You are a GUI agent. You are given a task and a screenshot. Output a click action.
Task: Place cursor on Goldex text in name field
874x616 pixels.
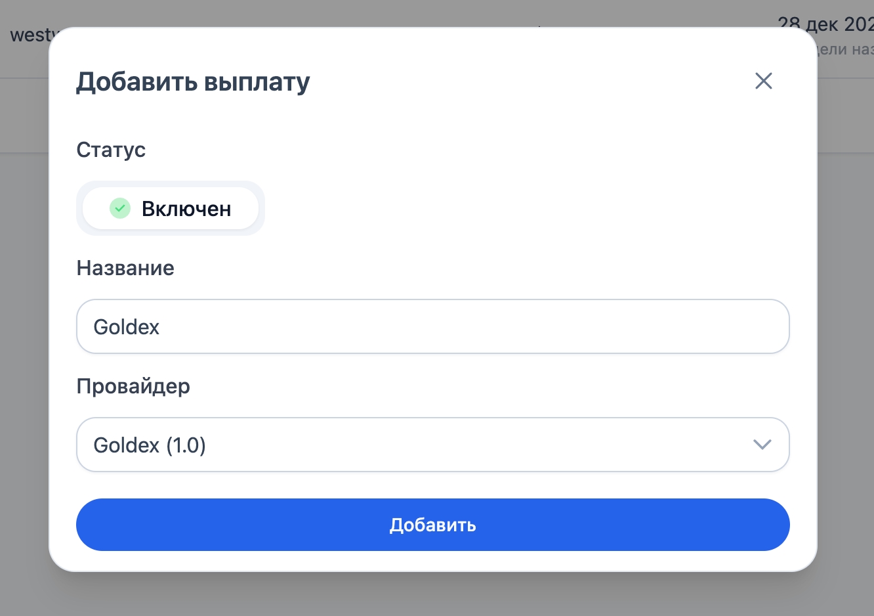point(127,327)
